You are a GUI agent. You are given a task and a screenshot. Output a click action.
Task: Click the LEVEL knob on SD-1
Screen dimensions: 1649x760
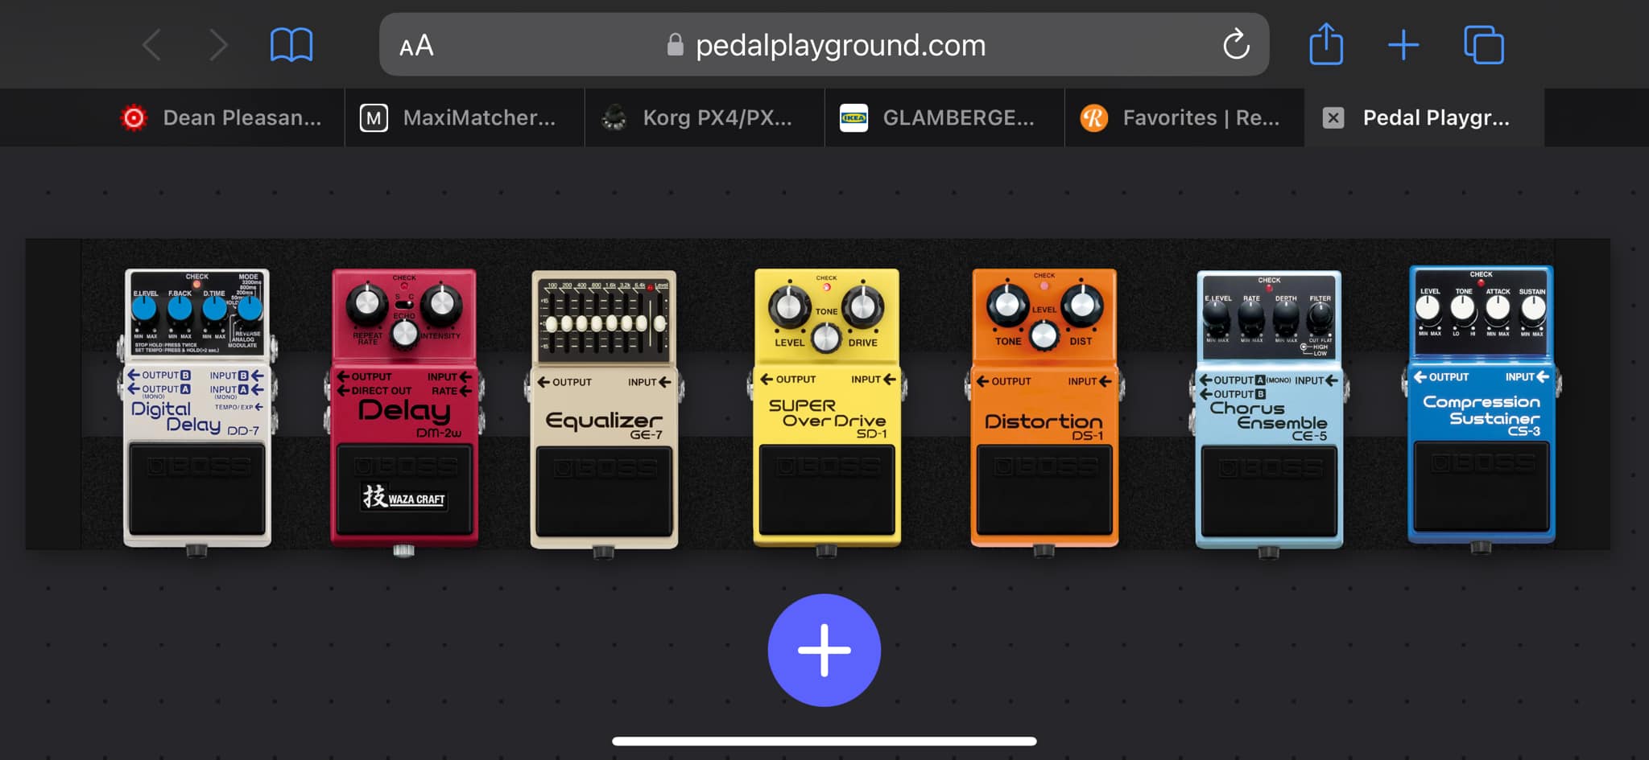[x=789, y=306]
